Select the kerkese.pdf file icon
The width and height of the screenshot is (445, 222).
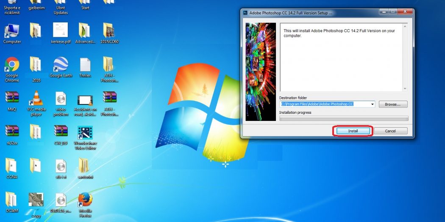[x=61, y=30]
